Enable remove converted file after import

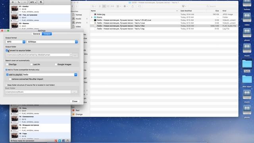tap(10, 79)
